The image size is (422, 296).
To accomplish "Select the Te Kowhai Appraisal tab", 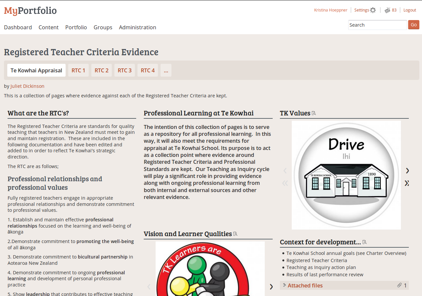I will [36, 70].
